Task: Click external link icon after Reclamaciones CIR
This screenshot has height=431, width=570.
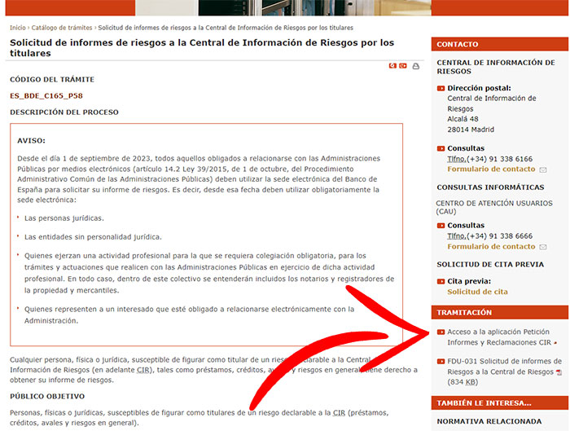Action: (x=555, y=344)
